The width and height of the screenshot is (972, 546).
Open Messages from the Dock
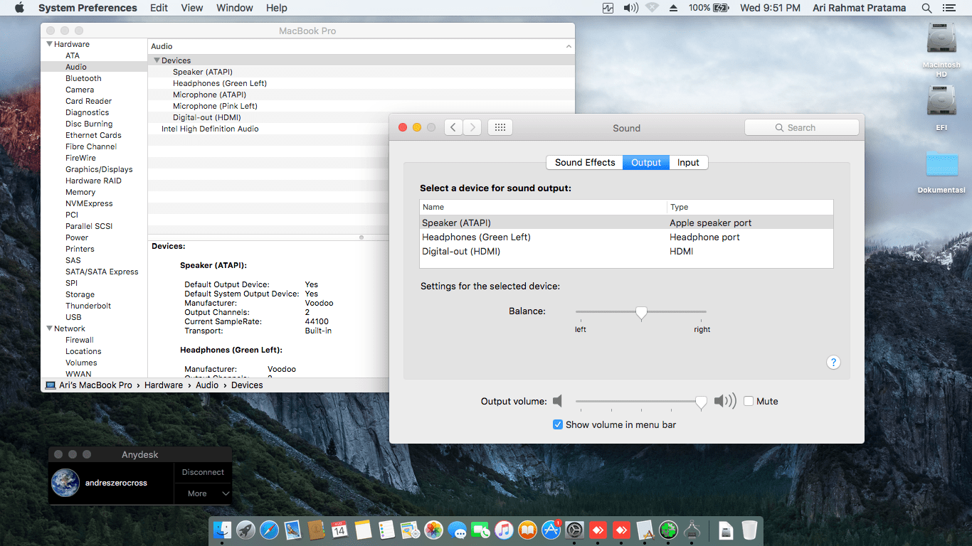point(457,530)
